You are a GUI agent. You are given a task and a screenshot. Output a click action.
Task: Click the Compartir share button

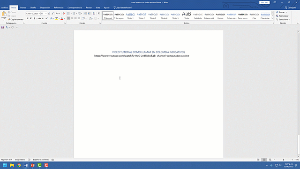point(291,8)
